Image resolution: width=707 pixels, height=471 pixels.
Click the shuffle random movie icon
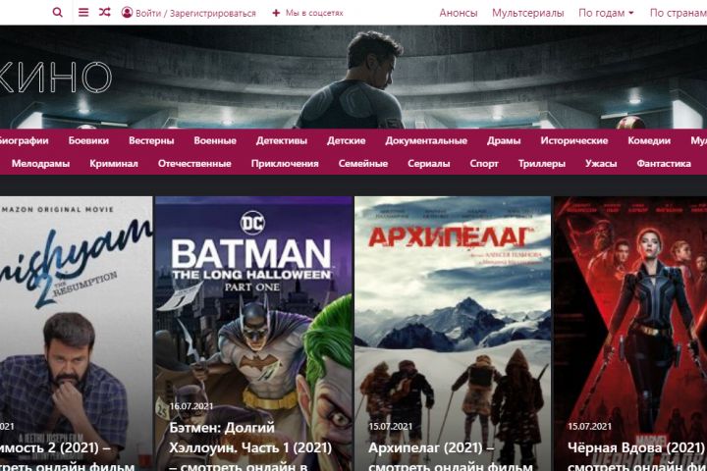(x=105, y=12)
